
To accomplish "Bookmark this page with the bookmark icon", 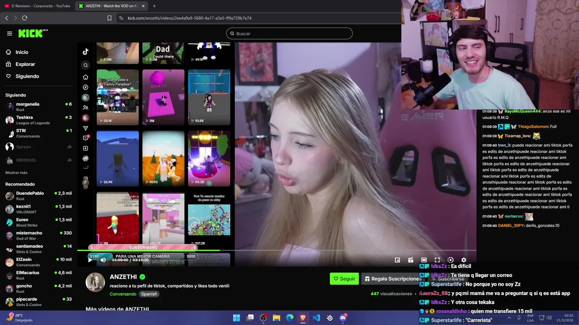I will point(109,18).
